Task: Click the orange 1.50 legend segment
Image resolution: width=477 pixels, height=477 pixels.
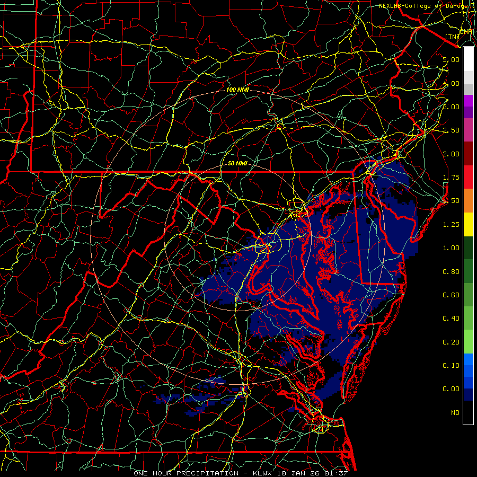Action: (468, 201)
